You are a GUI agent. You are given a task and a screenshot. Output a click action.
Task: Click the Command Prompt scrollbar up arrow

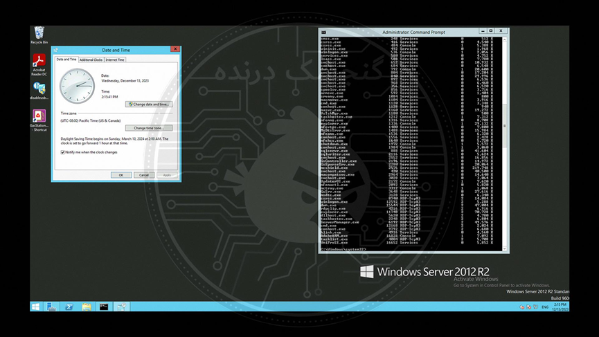pos(505,39)
